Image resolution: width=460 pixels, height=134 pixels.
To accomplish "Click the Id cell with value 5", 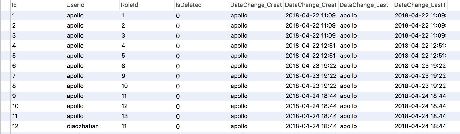I will [x=14, y=56].
